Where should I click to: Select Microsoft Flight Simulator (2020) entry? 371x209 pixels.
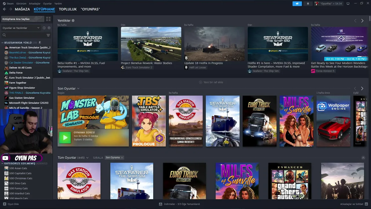pos(27,103)
